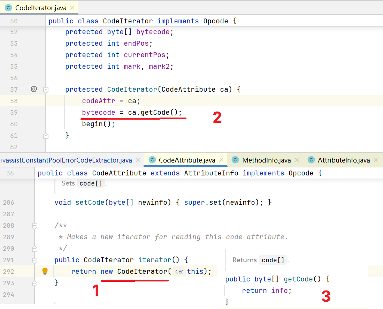Screen dimensions: 383x309
Task: Click line number 286 in the gutter
Action: pyautogui.click(x=9, y=203)
